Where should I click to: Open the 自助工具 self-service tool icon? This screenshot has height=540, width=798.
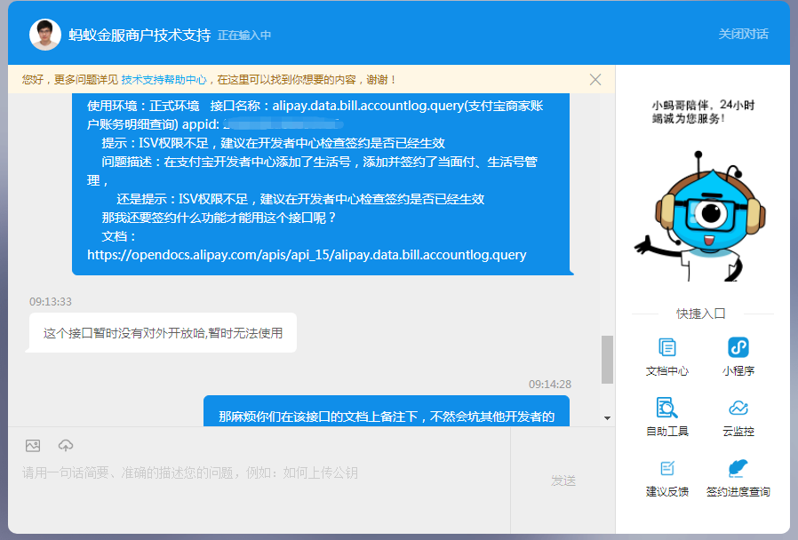[666, 408]
